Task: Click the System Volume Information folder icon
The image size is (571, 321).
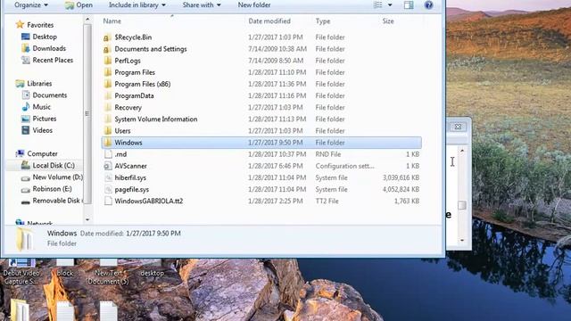Action: click(x=107, y=119)
